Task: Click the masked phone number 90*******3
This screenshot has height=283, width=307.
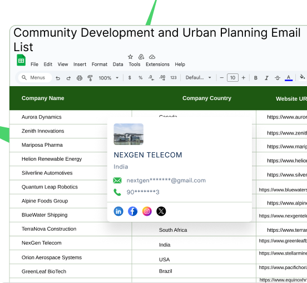Action: click(x=143, y=192)
